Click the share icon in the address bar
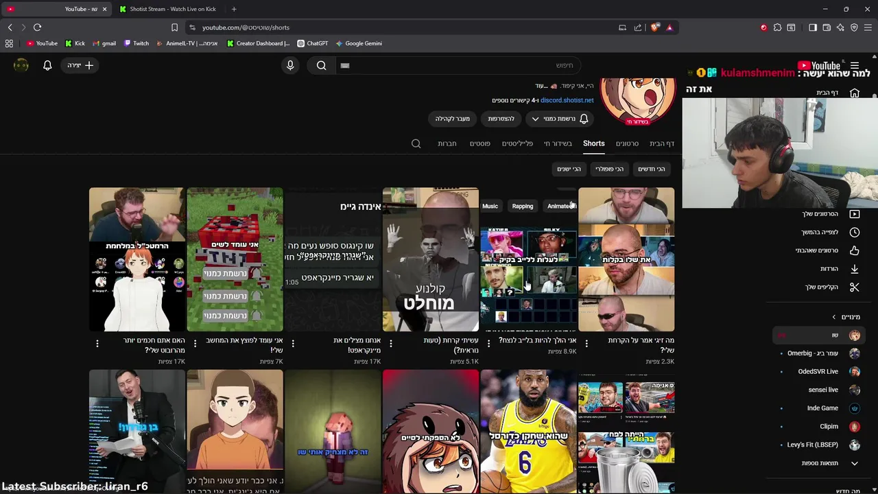Image resolution: width=878 pixels, height=494 pixels. tap(638, 27)
